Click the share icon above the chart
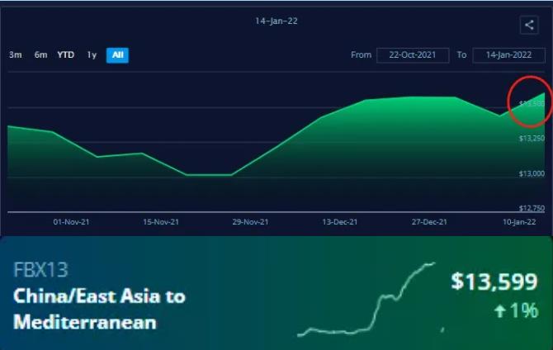Image resolution: width=553 pixels, height=350 pixels. 529,26
